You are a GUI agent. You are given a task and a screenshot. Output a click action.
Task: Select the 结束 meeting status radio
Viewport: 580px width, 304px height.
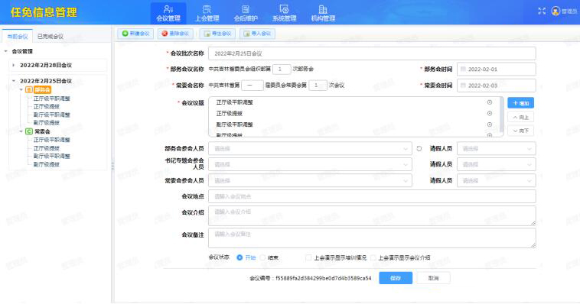click(x=262, y=257)
